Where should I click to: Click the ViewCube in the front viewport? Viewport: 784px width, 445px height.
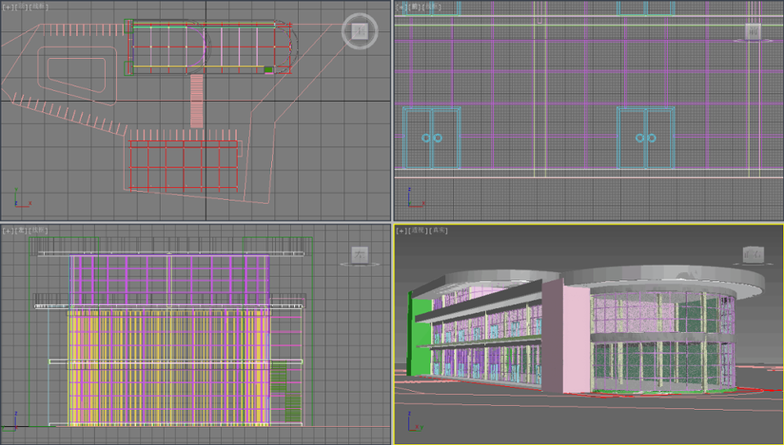(x=753, y=32)
